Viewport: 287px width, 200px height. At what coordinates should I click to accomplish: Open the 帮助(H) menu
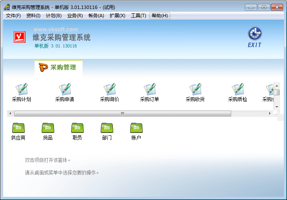click(x=160, y=16)
